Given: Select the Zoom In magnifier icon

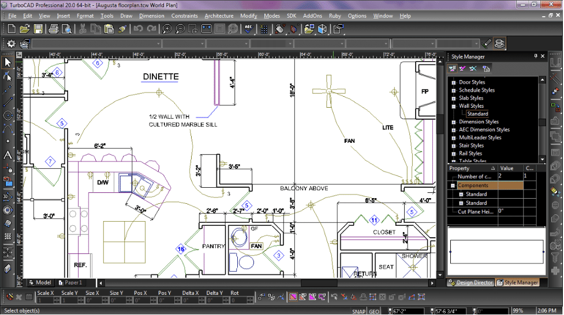Looking at the screenshot, I should pos(167,29).
